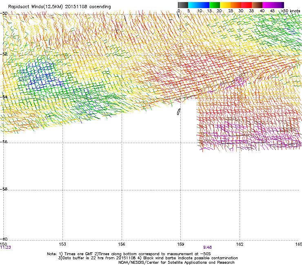This screenshot has height=265, width=302.
Task: Click the -56 latitude axis label
Action: coord(4,142)
